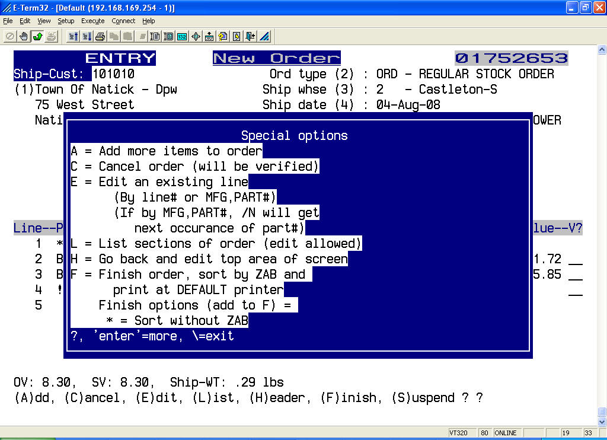
Task: Click the order number 01752653
Action: tap(512, 58)
